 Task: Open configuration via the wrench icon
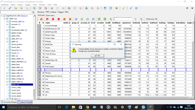click(130, 8)
